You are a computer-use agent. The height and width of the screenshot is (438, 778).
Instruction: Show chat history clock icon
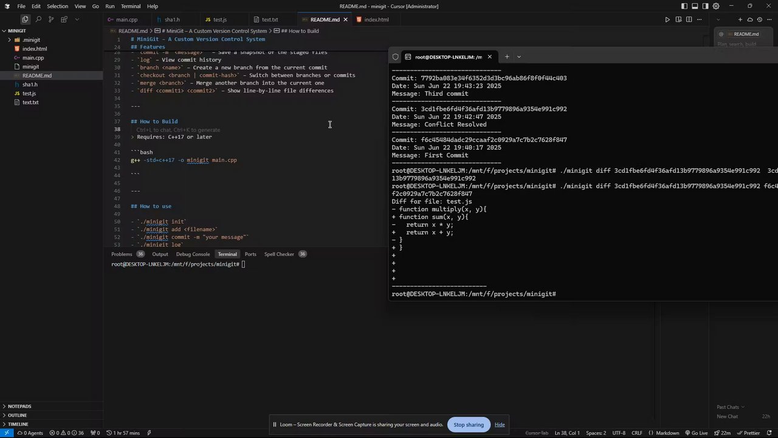[760, 19]
